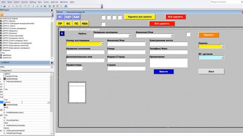Open the light blue №. артикля dropdown

(x=222, y=57)
